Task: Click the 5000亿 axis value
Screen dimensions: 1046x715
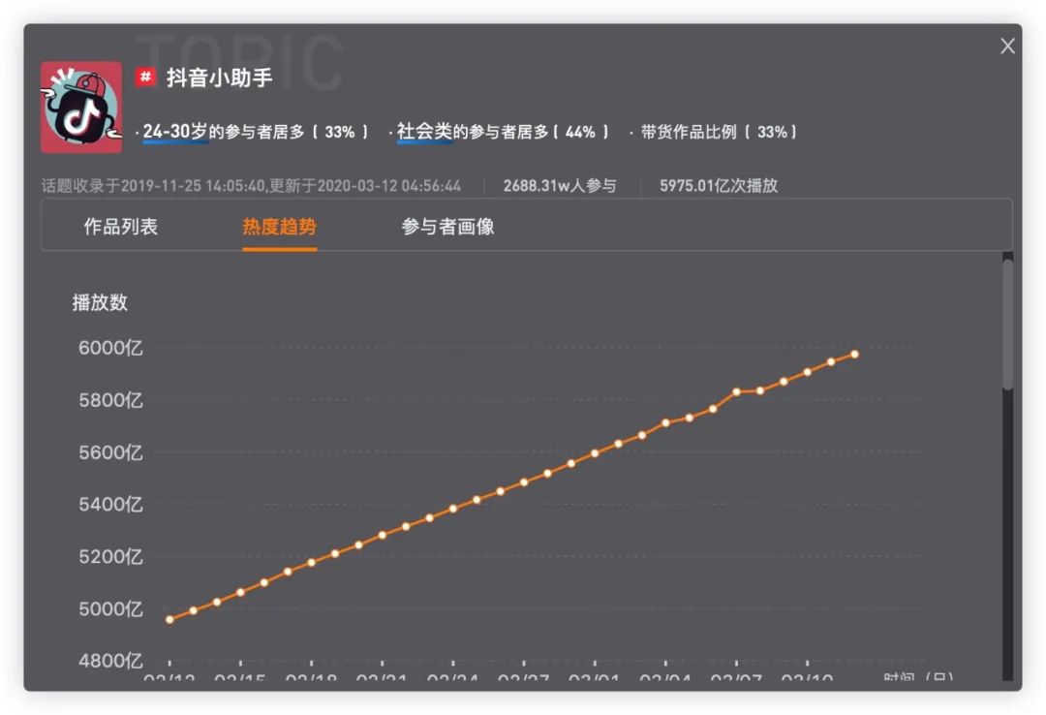Action: [110, 608]
